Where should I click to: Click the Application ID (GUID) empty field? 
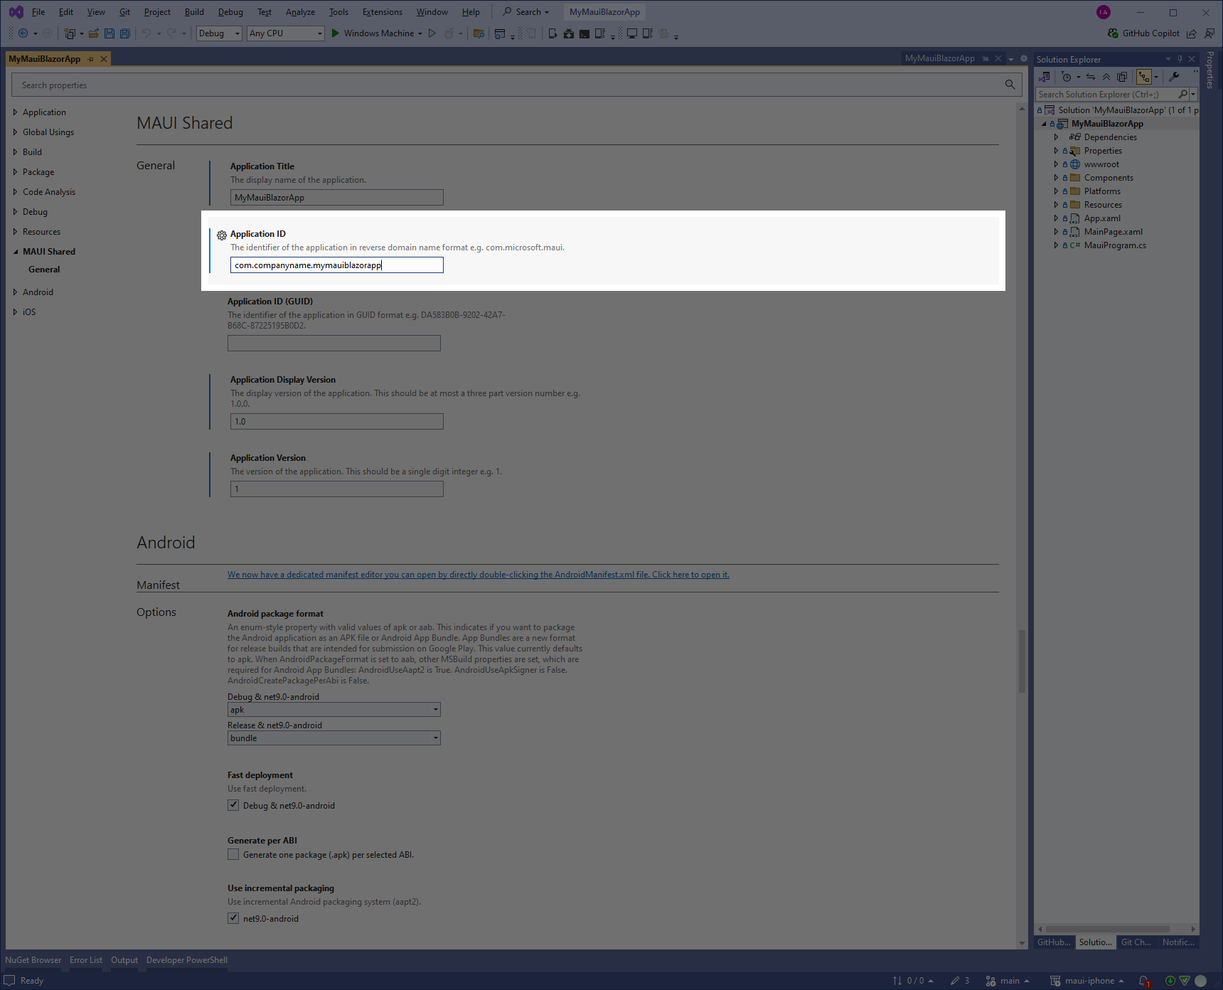pos(334,344)
